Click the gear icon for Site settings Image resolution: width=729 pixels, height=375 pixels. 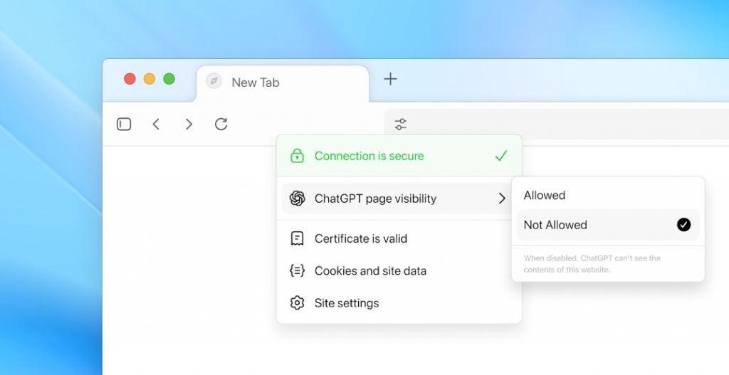tap(297, 303)
